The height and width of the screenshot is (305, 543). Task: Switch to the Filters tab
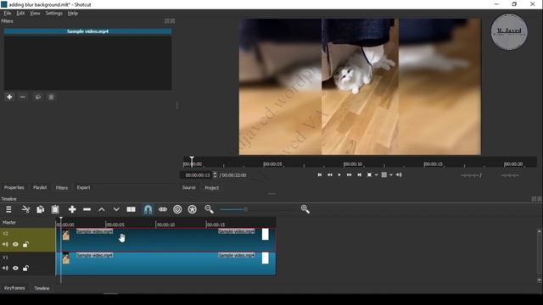(x=62, y=188)
